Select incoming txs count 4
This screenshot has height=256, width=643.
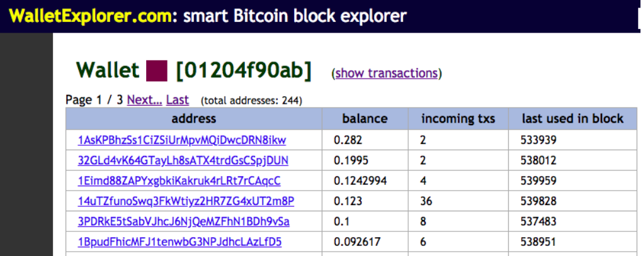[423, 181]
